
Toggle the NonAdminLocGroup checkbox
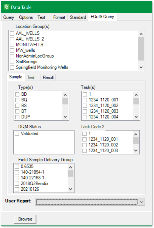(12, 56)
